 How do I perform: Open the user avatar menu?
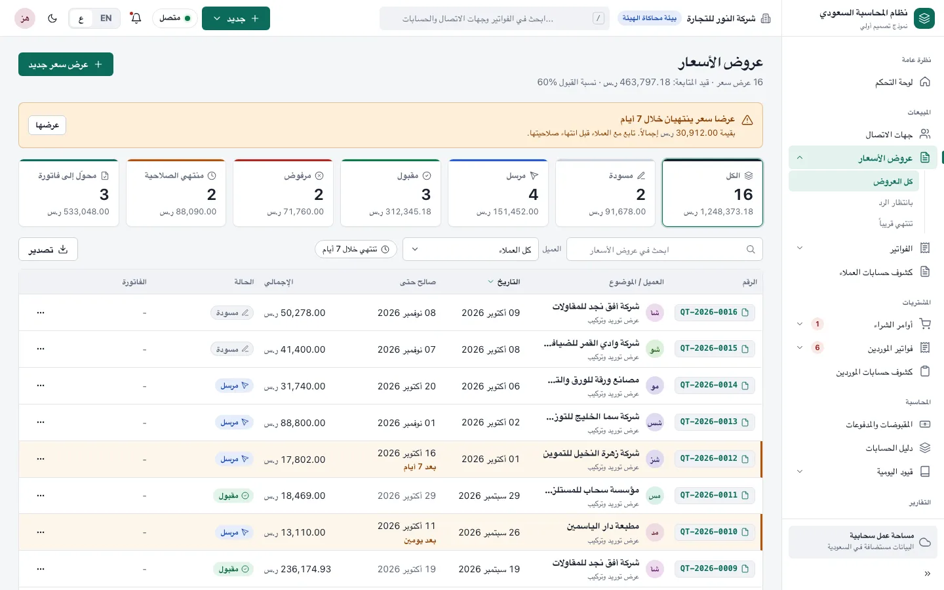point(25,18)
